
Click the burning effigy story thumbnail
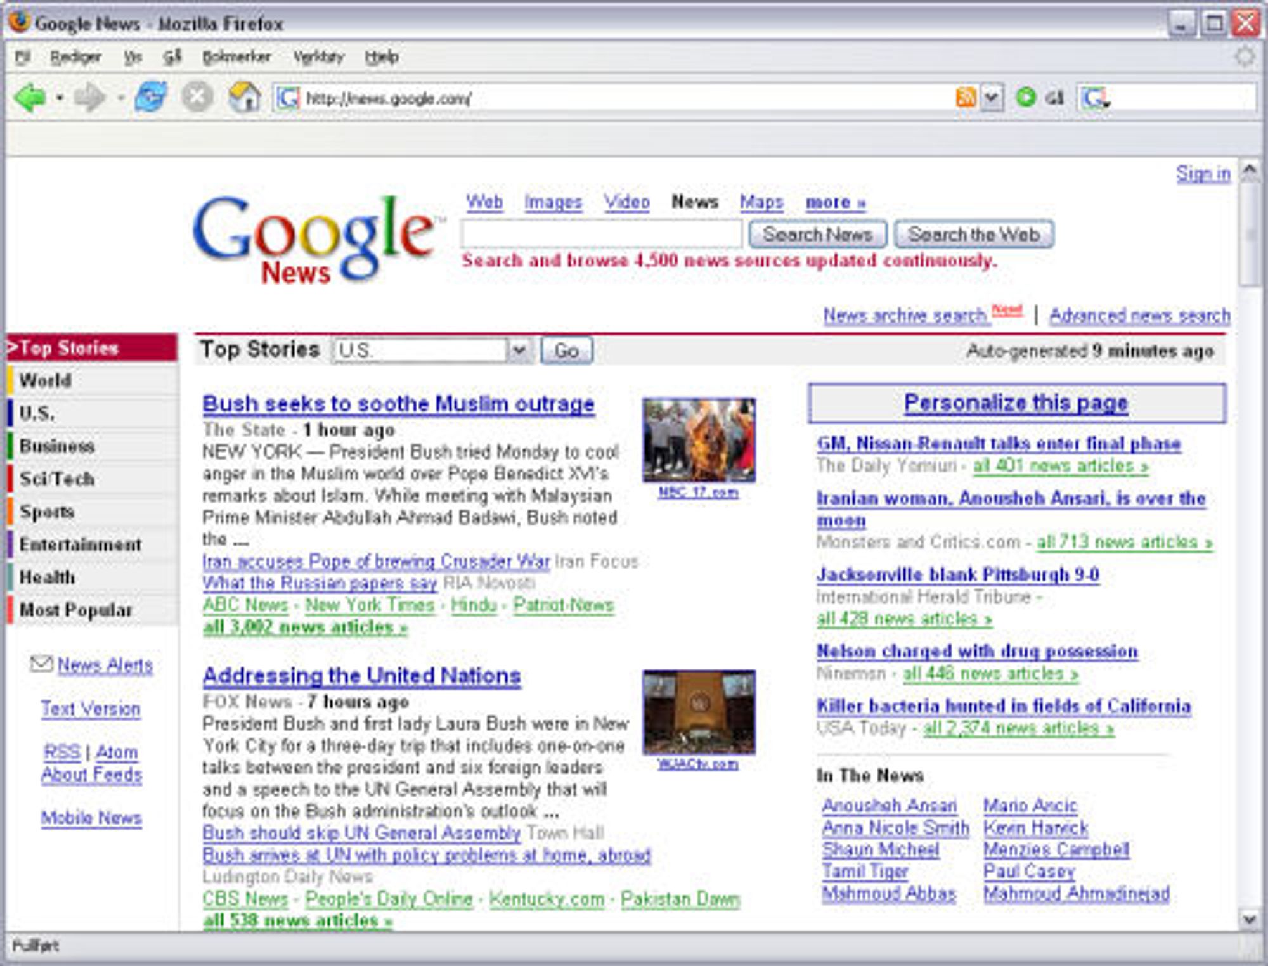(699, 440)
